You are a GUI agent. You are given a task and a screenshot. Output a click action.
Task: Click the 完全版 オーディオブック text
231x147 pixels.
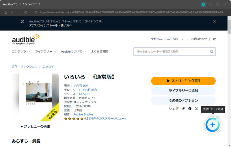[x=80, y=102]
